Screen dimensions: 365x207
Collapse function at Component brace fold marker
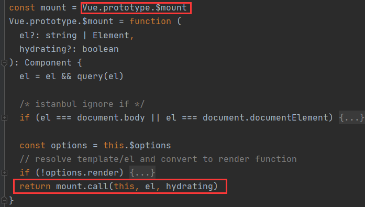point(4,63)
